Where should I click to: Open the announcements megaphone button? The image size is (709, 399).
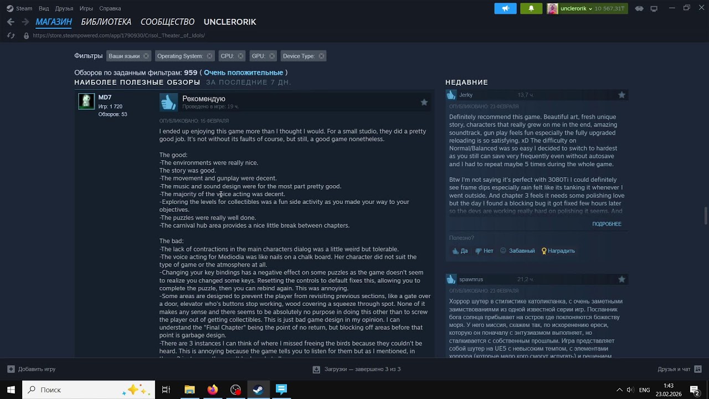tap(505, 8)
